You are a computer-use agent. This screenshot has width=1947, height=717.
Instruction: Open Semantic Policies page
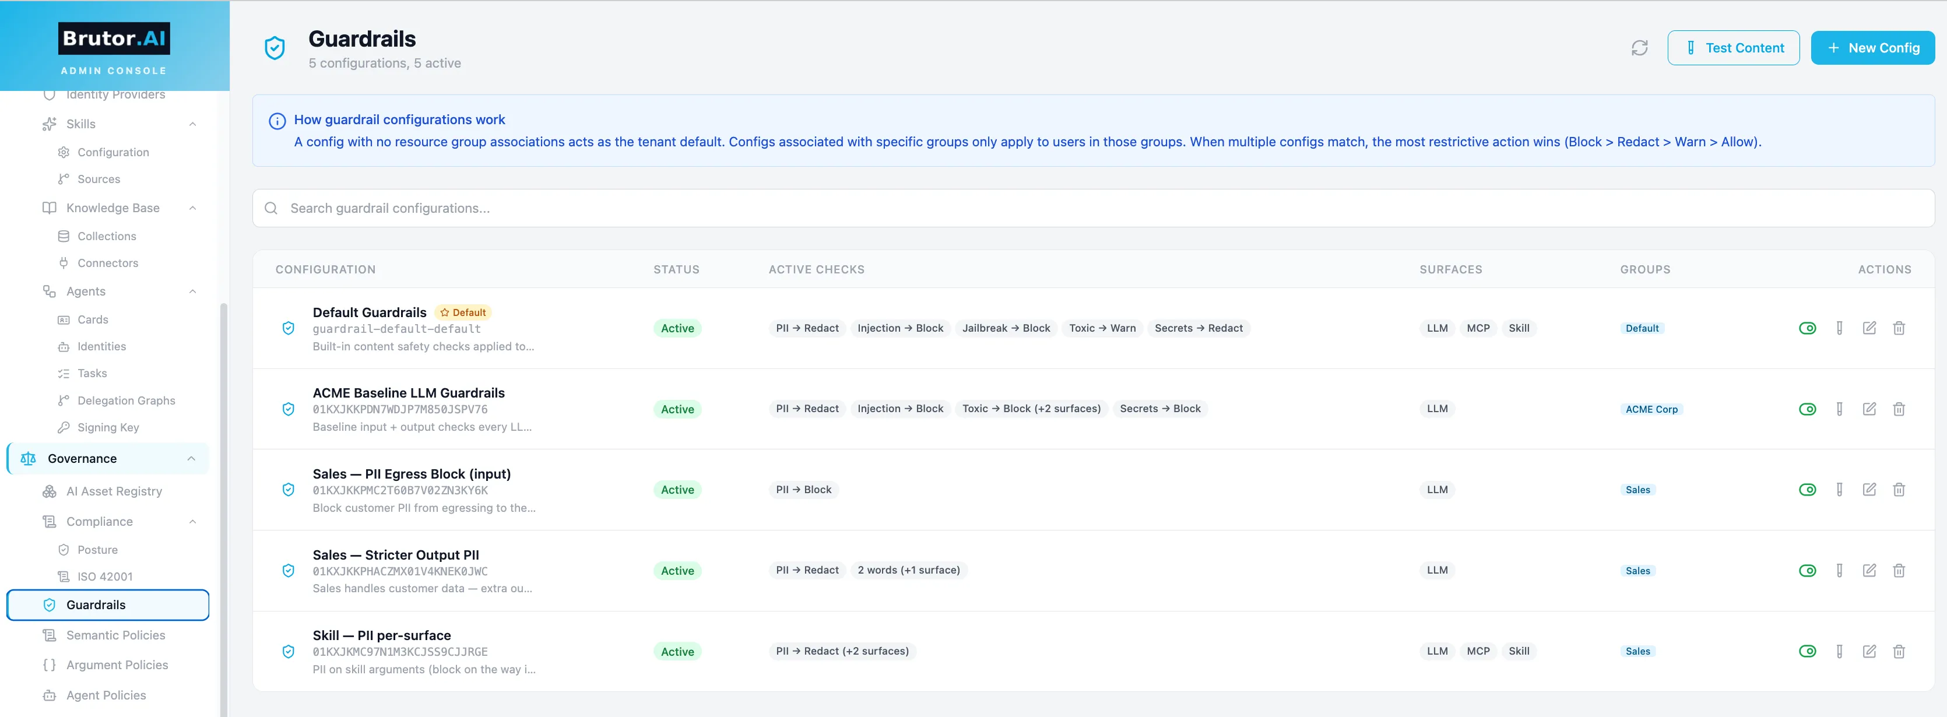pyautogui.click(x=115, y=635)
